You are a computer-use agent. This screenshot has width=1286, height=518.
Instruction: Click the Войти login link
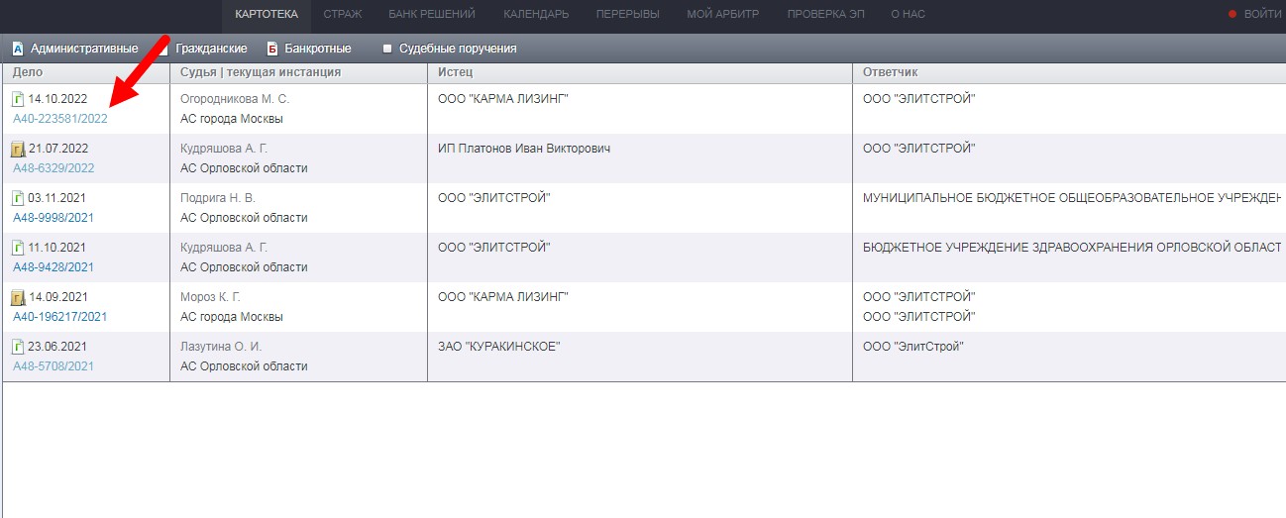pos(1261,14)
